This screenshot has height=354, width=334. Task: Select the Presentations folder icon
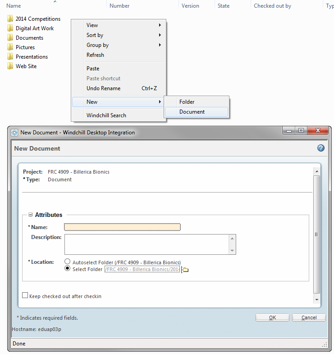point(10,56)
